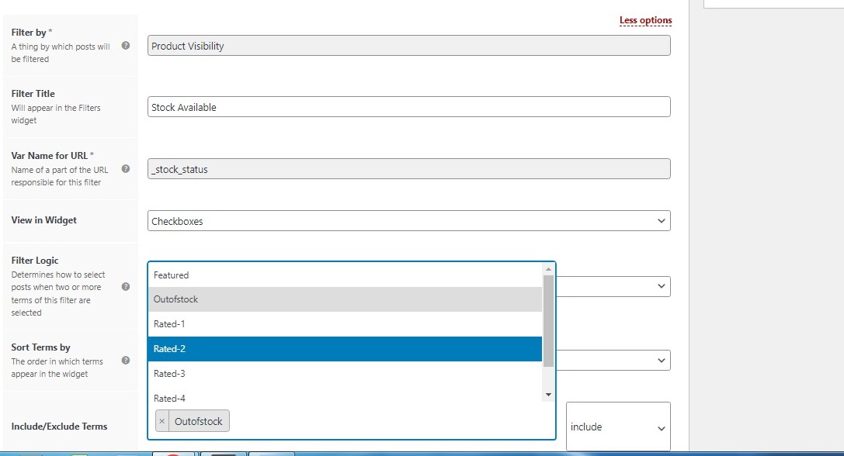
Task: Click the Filter Title input field
Action: pos(408,107)
